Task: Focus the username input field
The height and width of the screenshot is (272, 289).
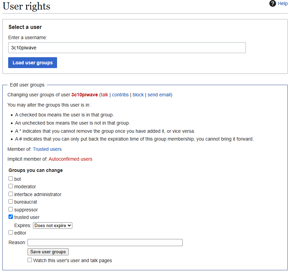Action: pos(127,48)
